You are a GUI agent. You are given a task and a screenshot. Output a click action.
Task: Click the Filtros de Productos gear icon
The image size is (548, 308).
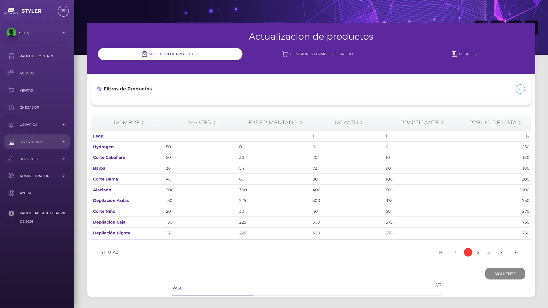click(99, 89)
